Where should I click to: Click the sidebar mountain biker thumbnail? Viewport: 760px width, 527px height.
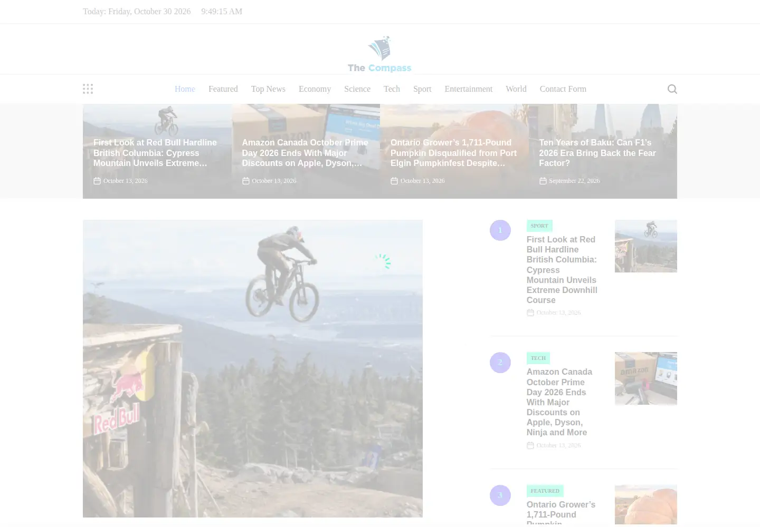[x=646, y=246]
